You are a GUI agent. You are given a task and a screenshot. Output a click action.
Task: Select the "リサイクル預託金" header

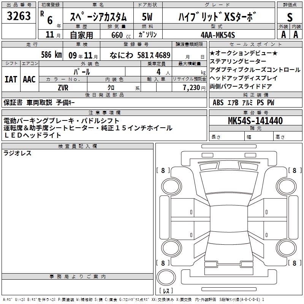pos(189,79)
